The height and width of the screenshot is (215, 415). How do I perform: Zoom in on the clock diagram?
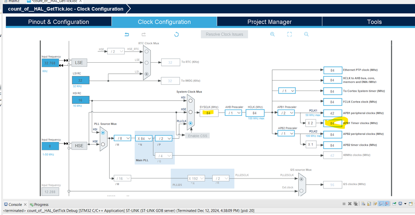click(x=273, y=34)
